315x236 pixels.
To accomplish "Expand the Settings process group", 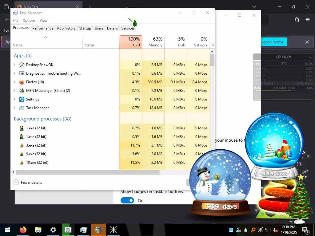I will pos(14,99).
